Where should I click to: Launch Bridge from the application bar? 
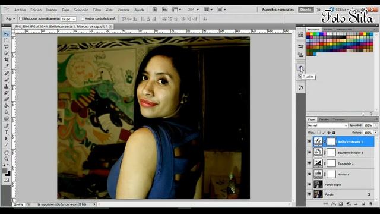point(154,10)
